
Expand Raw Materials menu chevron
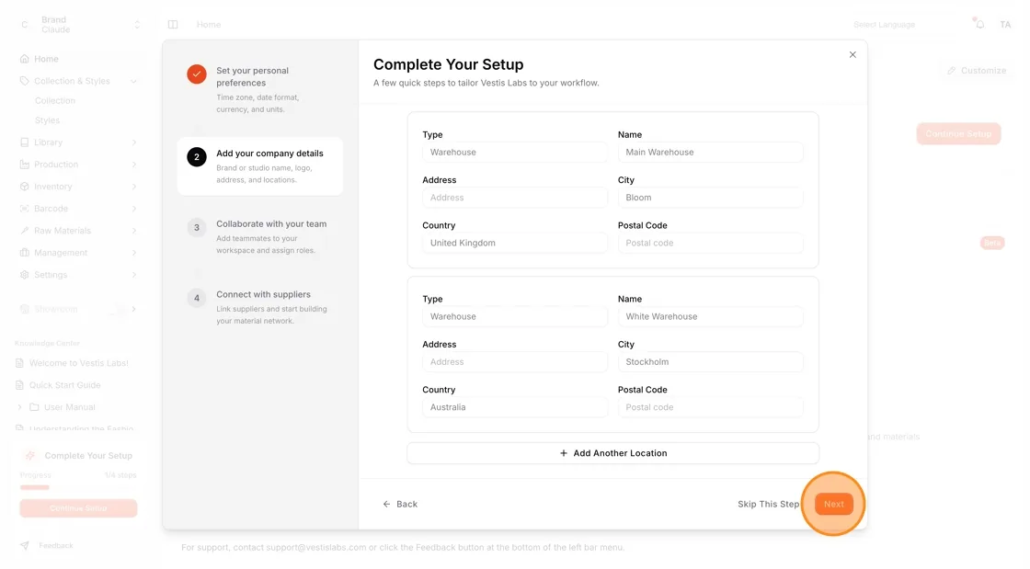point(134,231)
